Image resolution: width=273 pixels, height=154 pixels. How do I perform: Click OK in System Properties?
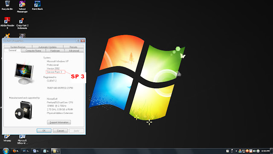coord(44,131)
